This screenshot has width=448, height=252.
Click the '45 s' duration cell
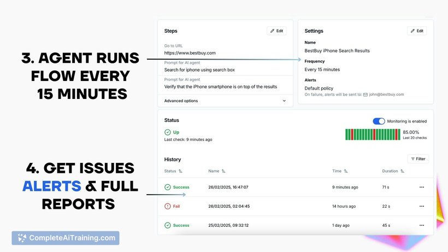386,225
